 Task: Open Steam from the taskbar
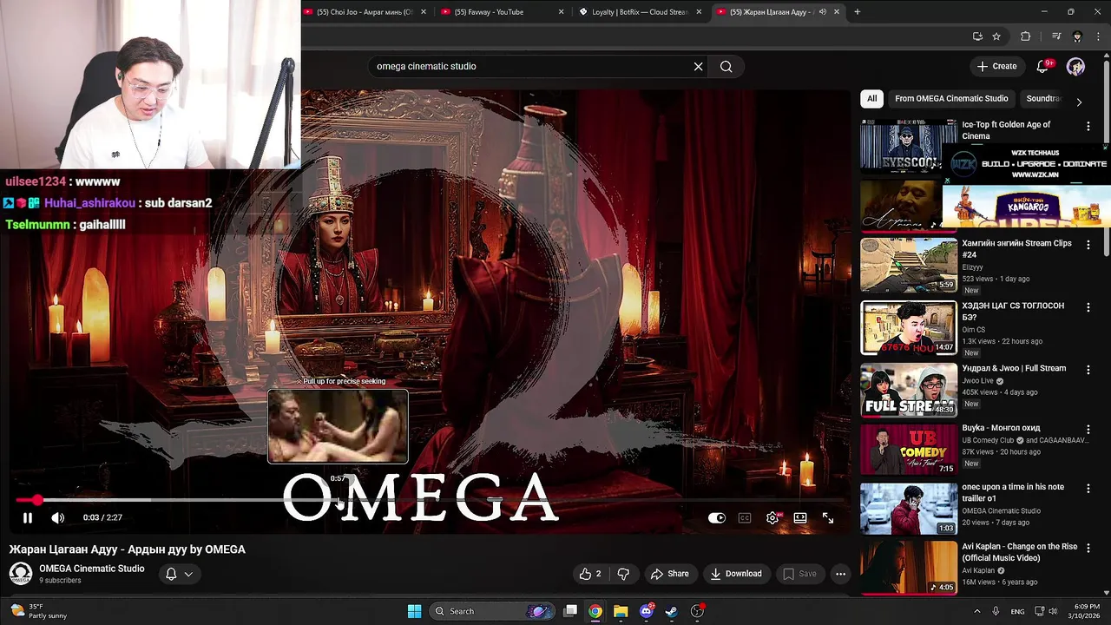coord(671,611)
